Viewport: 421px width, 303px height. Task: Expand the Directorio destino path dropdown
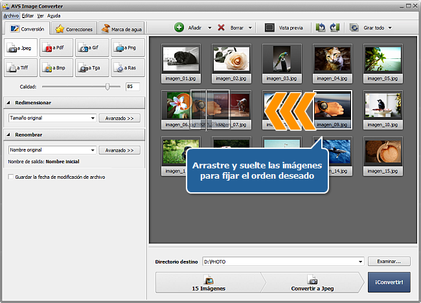(x=360, y=262)
